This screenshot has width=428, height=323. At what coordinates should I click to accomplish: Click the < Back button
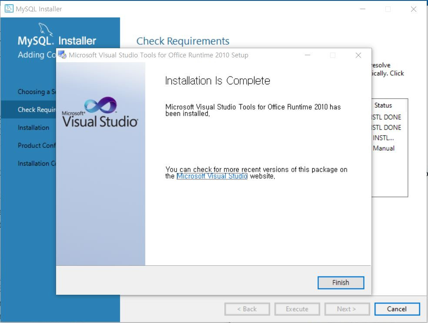pyautogui.click(x=247, y=309)
